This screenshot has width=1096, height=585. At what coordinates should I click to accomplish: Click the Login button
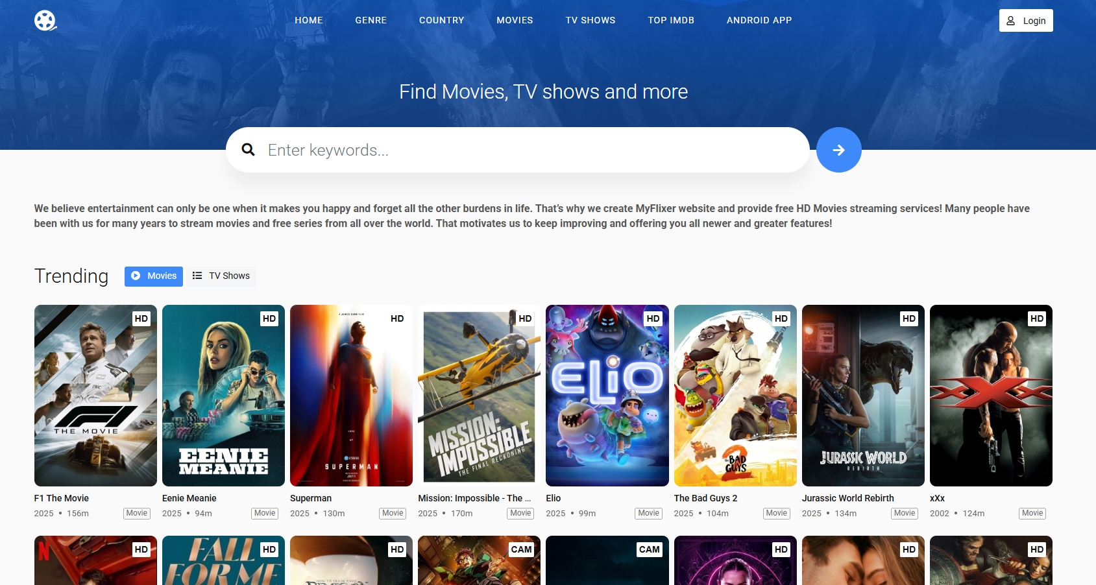1025,21
